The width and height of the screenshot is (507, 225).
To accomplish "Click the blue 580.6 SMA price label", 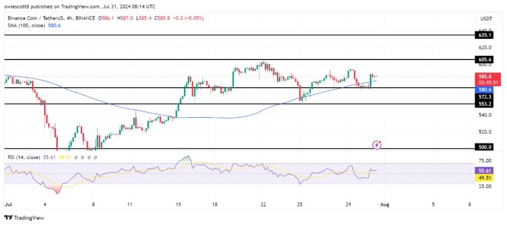I will click(x=484, y=90).
